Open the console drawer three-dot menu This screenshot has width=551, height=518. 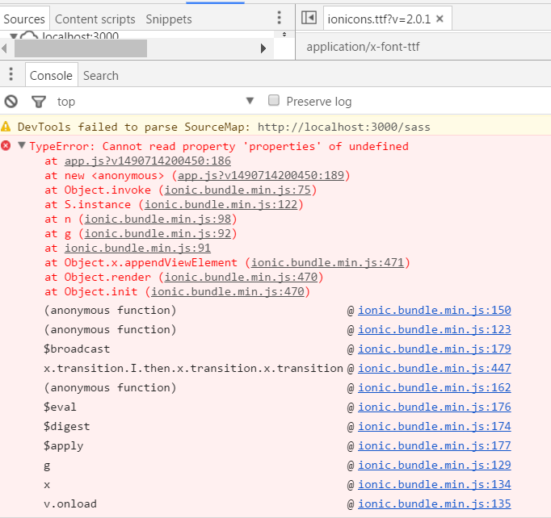[11, 74]
